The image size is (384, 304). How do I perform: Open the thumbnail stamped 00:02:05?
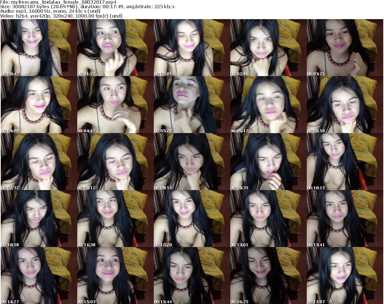pyautogui.click(x=192, y=48)
